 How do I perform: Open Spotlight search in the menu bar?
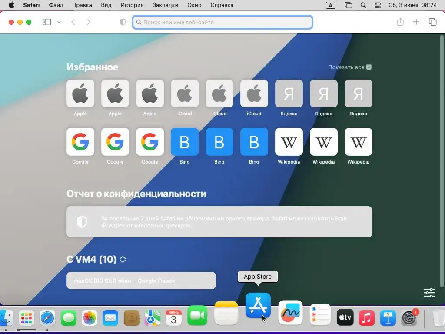[x=363, y=5]
